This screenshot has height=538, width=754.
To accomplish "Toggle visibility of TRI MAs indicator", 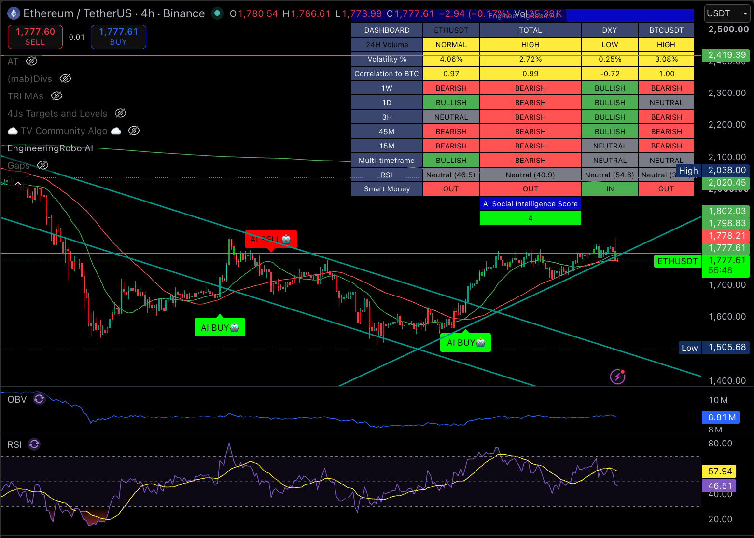I will pos(57,96).
